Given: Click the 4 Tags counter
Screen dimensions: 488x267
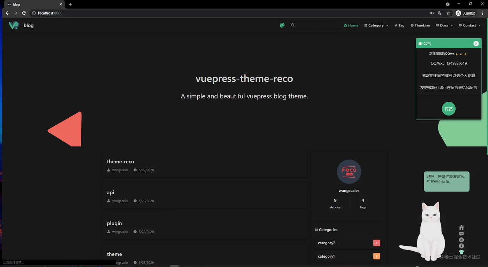Looking at the screenshot, I should pos(363,203).
